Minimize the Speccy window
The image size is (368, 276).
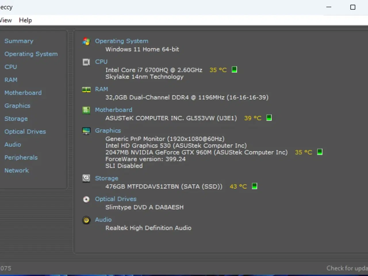coord(329,7)
